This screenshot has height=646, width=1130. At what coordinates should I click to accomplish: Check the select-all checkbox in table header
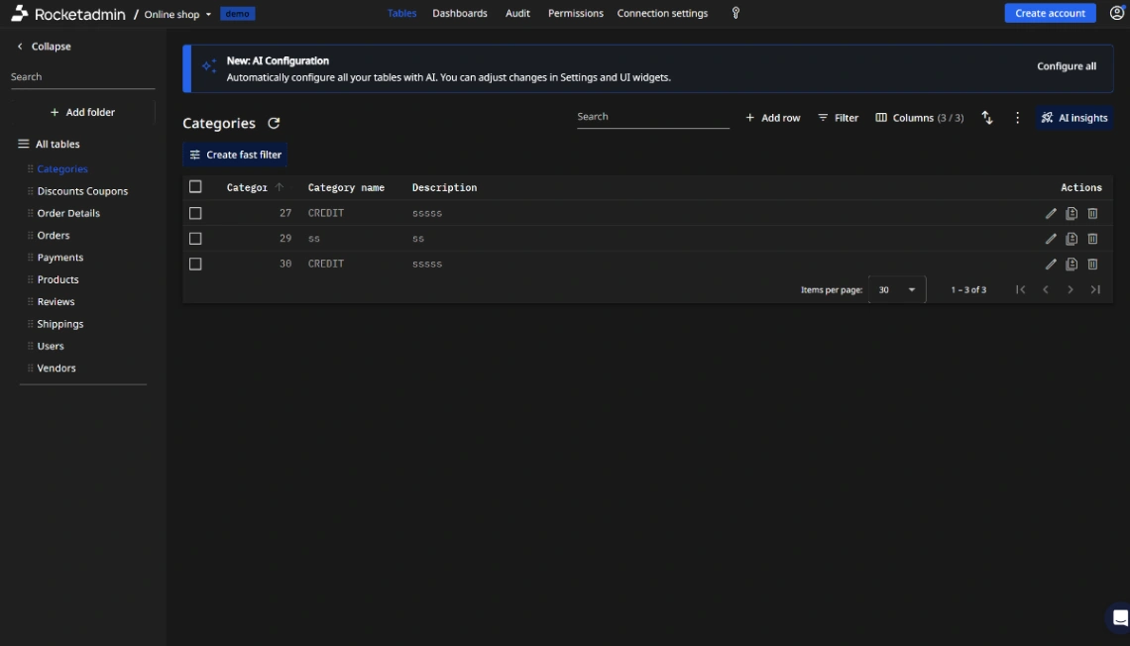(x=195, y=186)
